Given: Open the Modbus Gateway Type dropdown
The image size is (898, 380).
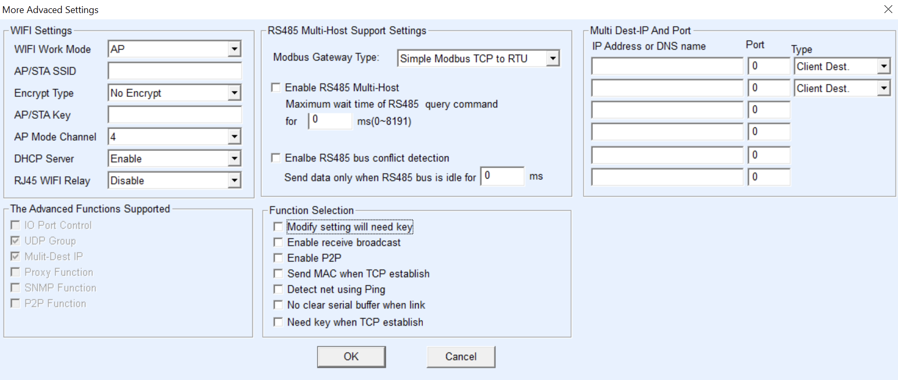Looking at the screenshot, I should [x=553, y=58].
